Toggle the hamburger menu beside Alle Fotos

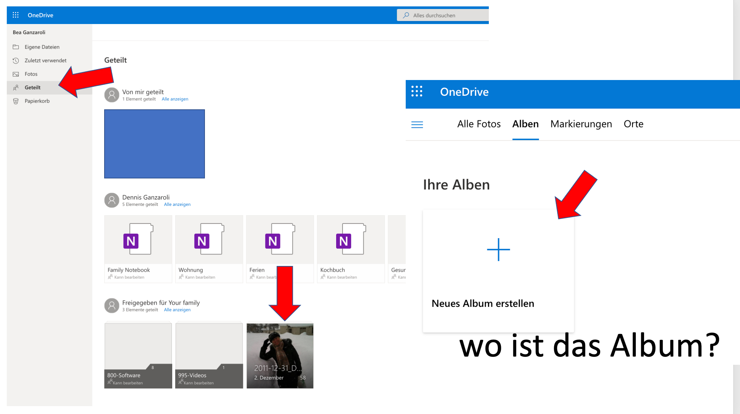pos(417,125)
